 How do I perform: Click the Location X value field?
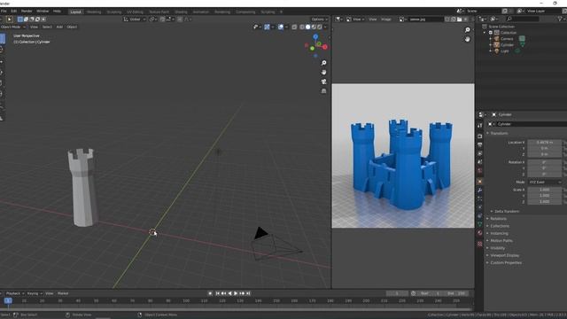pyautogui.click(x=545, y=143)
